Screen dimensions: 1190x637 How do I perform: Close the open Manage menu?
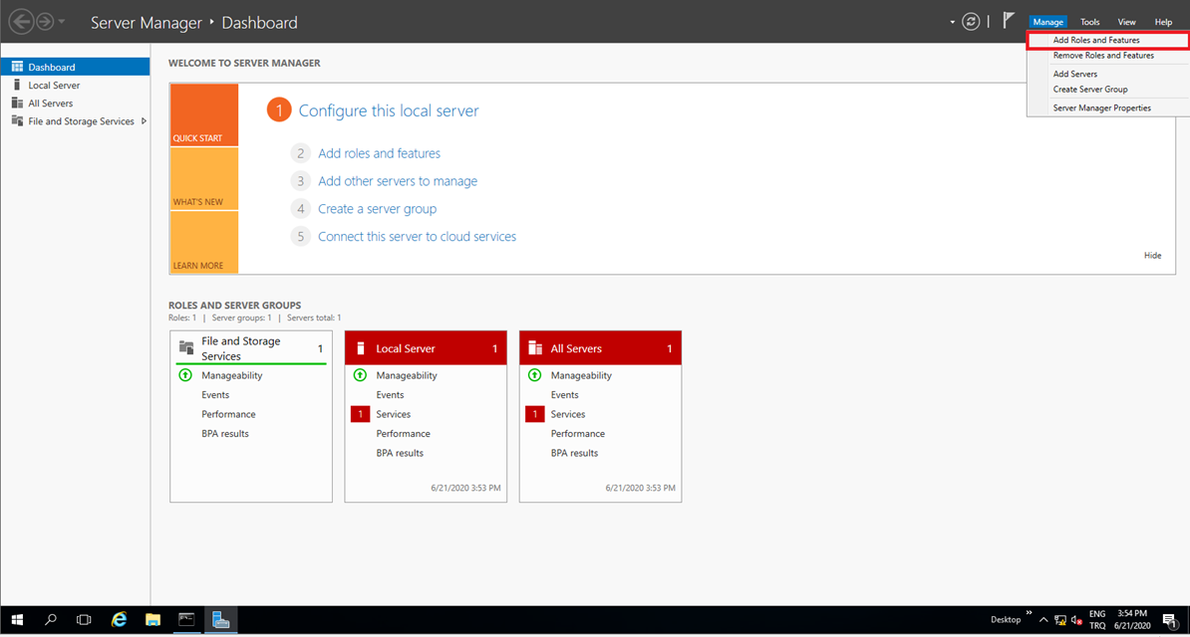tap(1048, 22)
